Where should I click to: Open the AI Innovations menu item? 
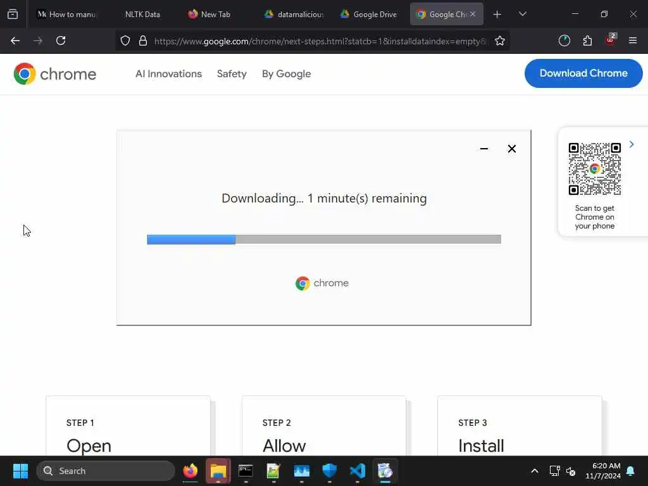tap(168, 74)
